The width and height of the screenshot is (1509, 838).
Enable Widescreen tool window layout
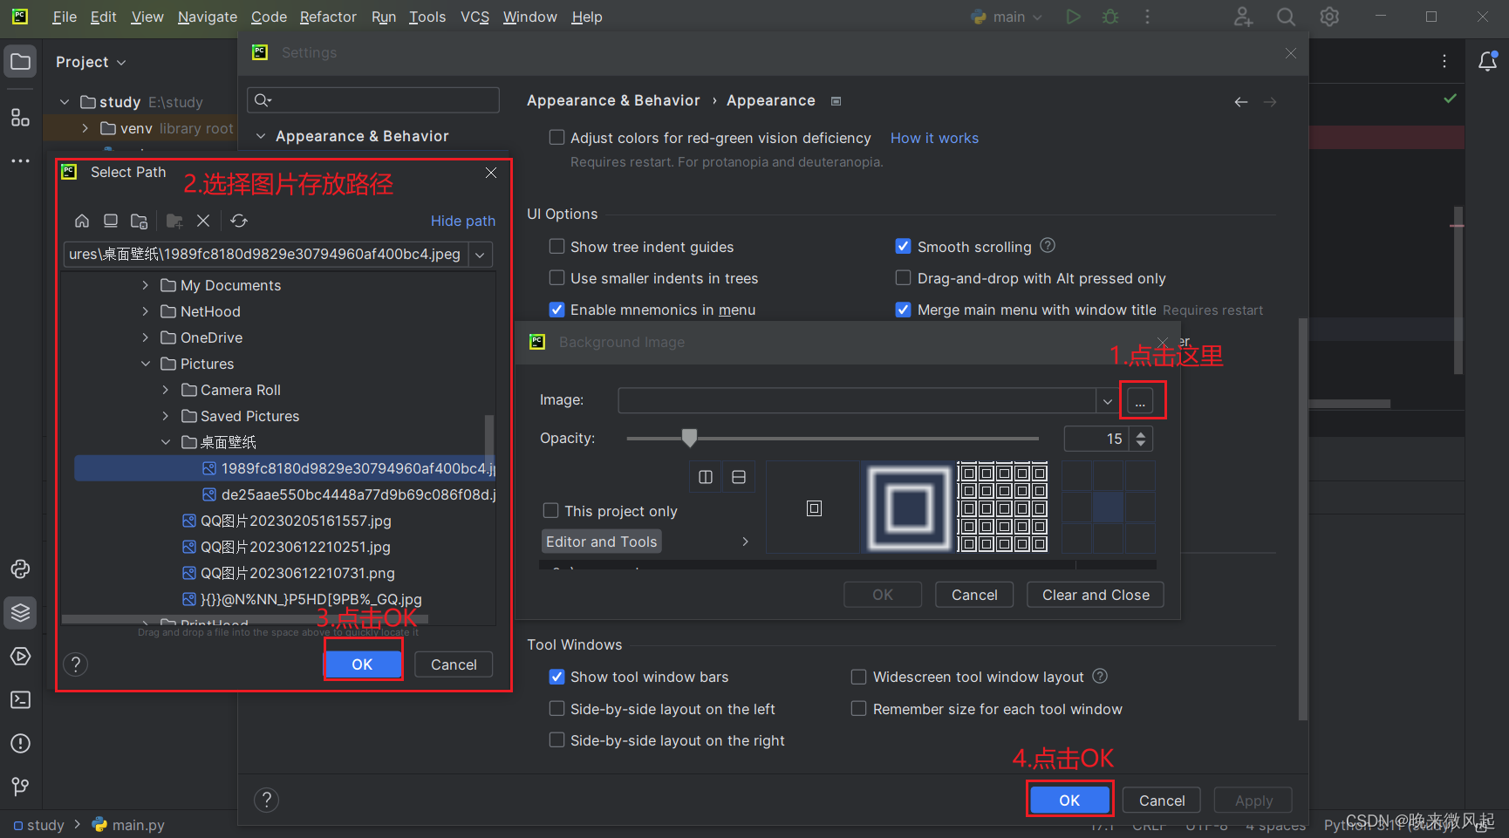coord(859,677)
